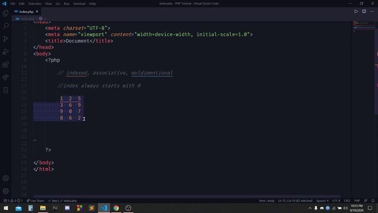Start Live Share from the status bar
This screenshot has height=213, width=378.
click(35, 201)
